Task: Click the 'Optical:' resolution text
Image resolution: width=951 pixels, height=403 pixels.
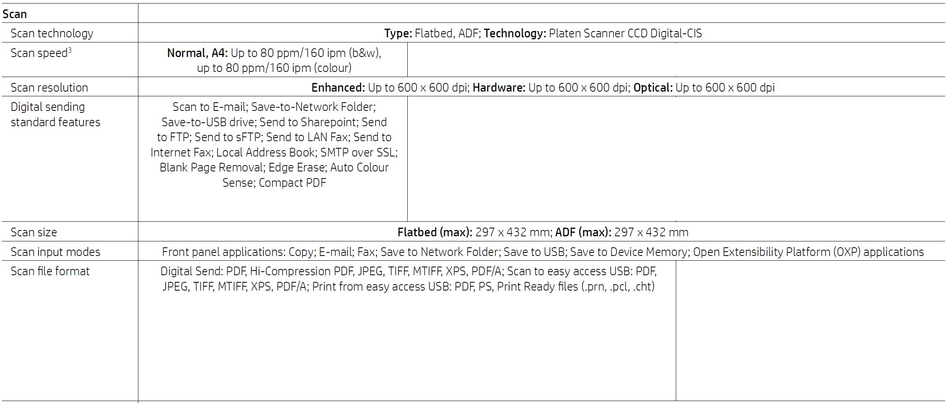Action: coord(653,88)
